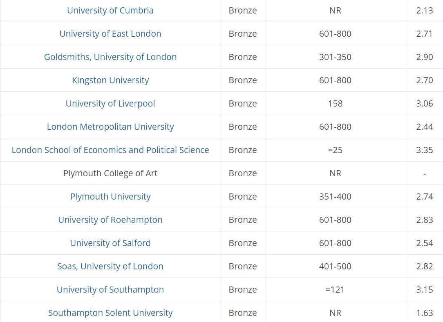Screen dimensions: 443x322
Task: Visit Soas, University of London link
Action: pos(110,266)
